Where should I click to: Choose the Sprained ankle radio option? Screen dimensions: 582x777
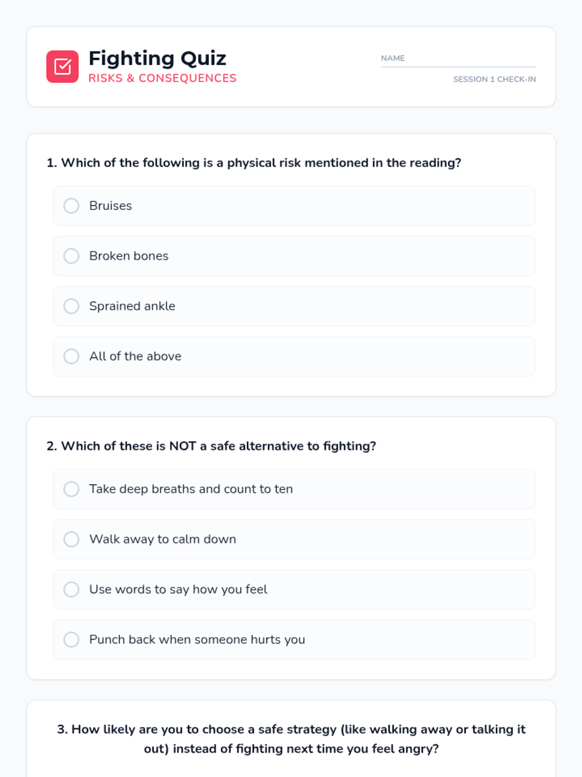point(71,306)
